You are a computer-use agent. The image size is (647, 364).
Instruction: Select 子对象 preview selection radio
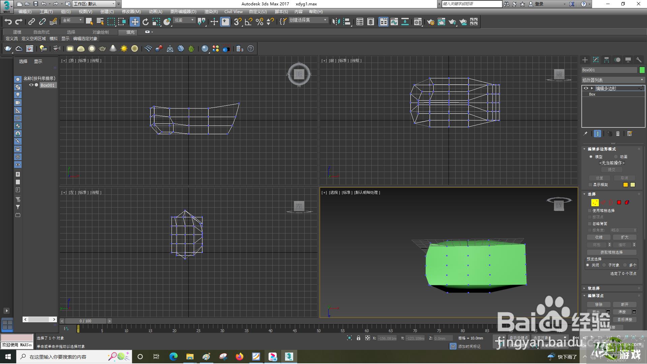click(604, 265)
